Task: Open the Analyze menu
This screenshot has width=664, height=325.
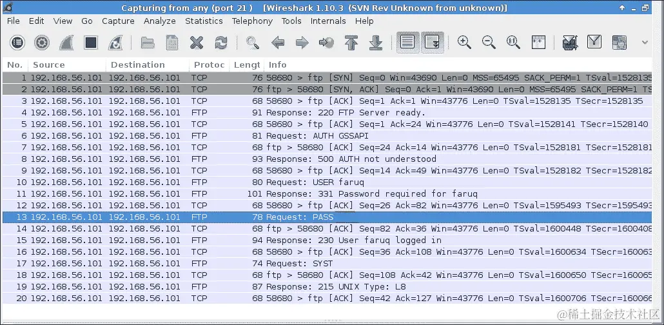Action: pos(160,21)
